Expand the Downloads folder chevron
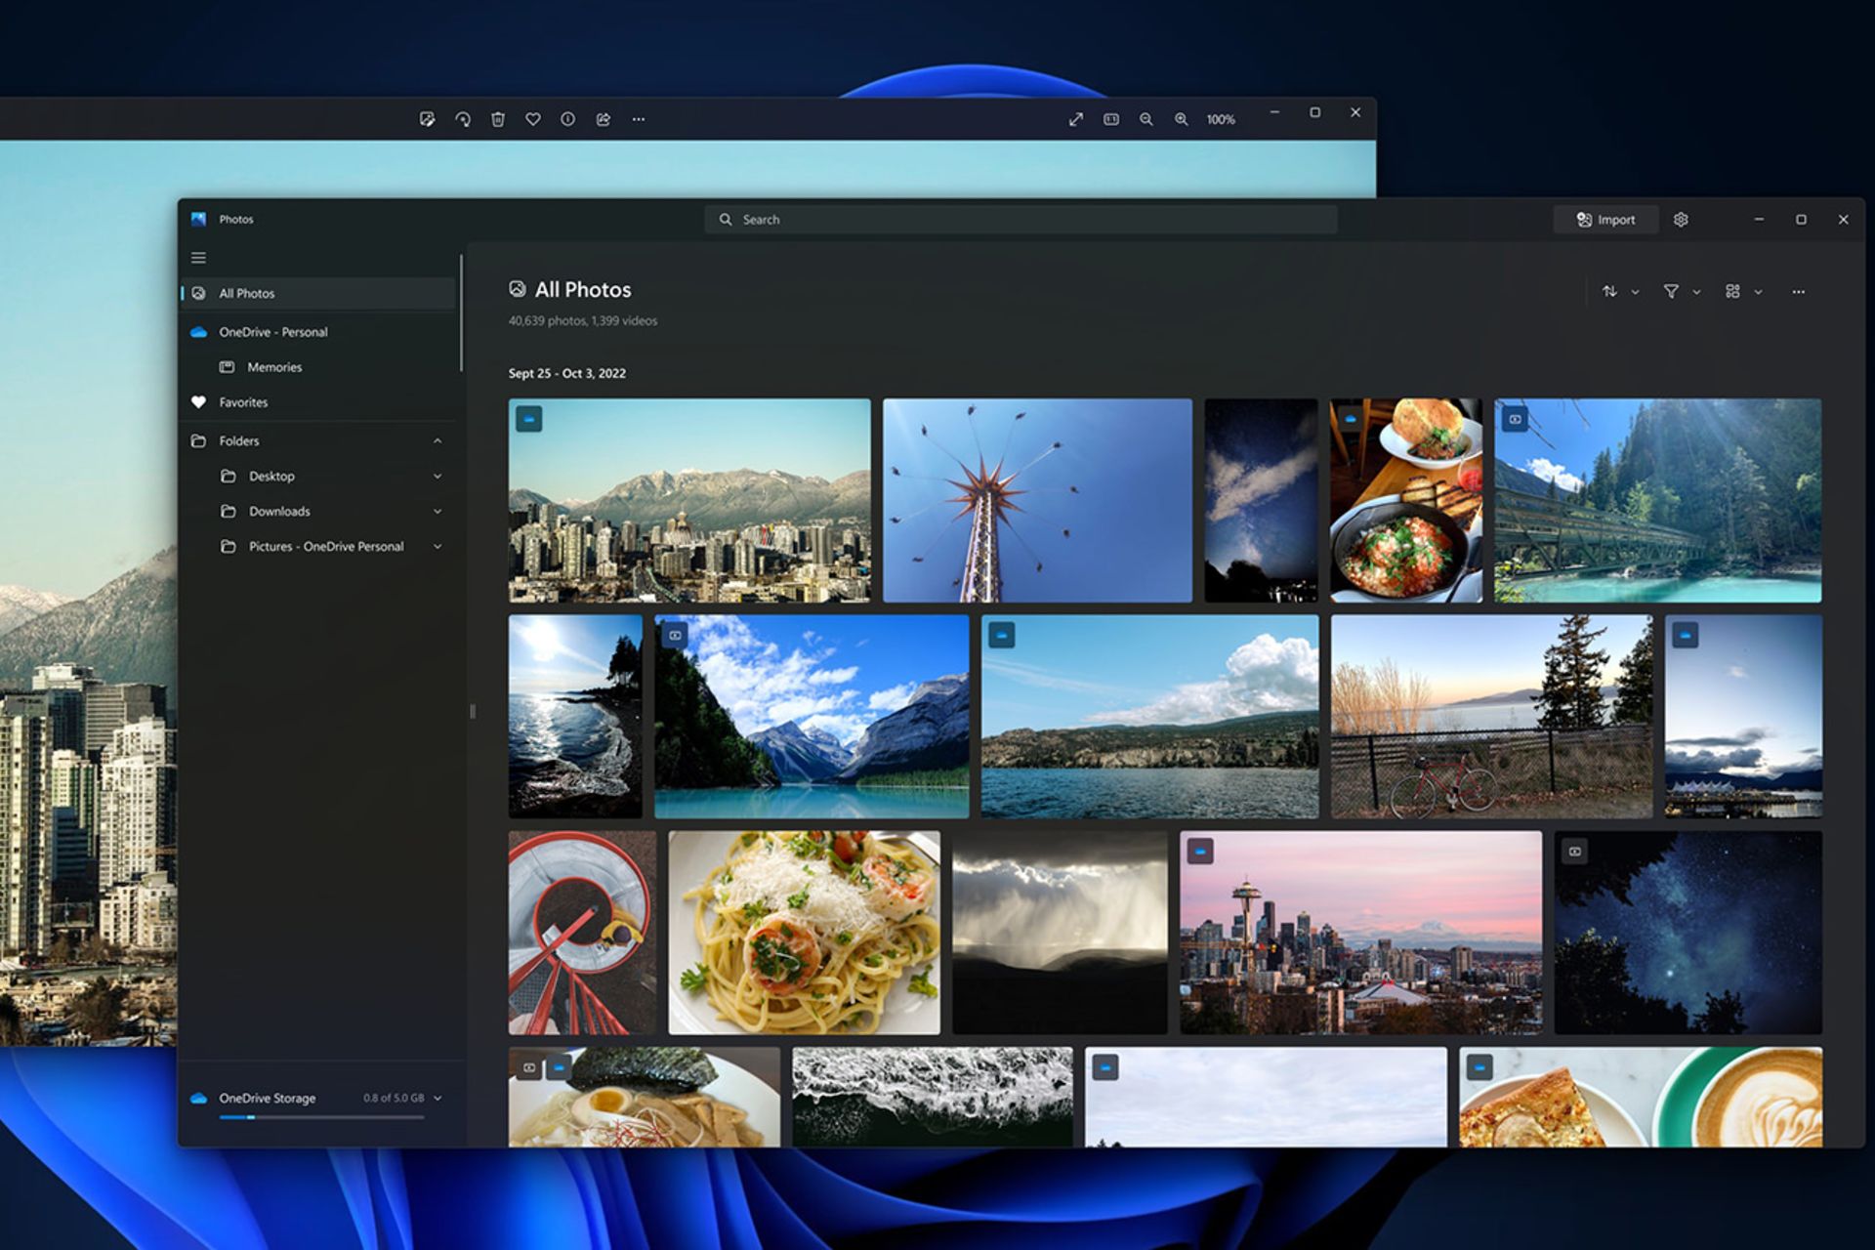This screenshot has width=1875, height=1250. pyautogui.click(x=437, y=512)
